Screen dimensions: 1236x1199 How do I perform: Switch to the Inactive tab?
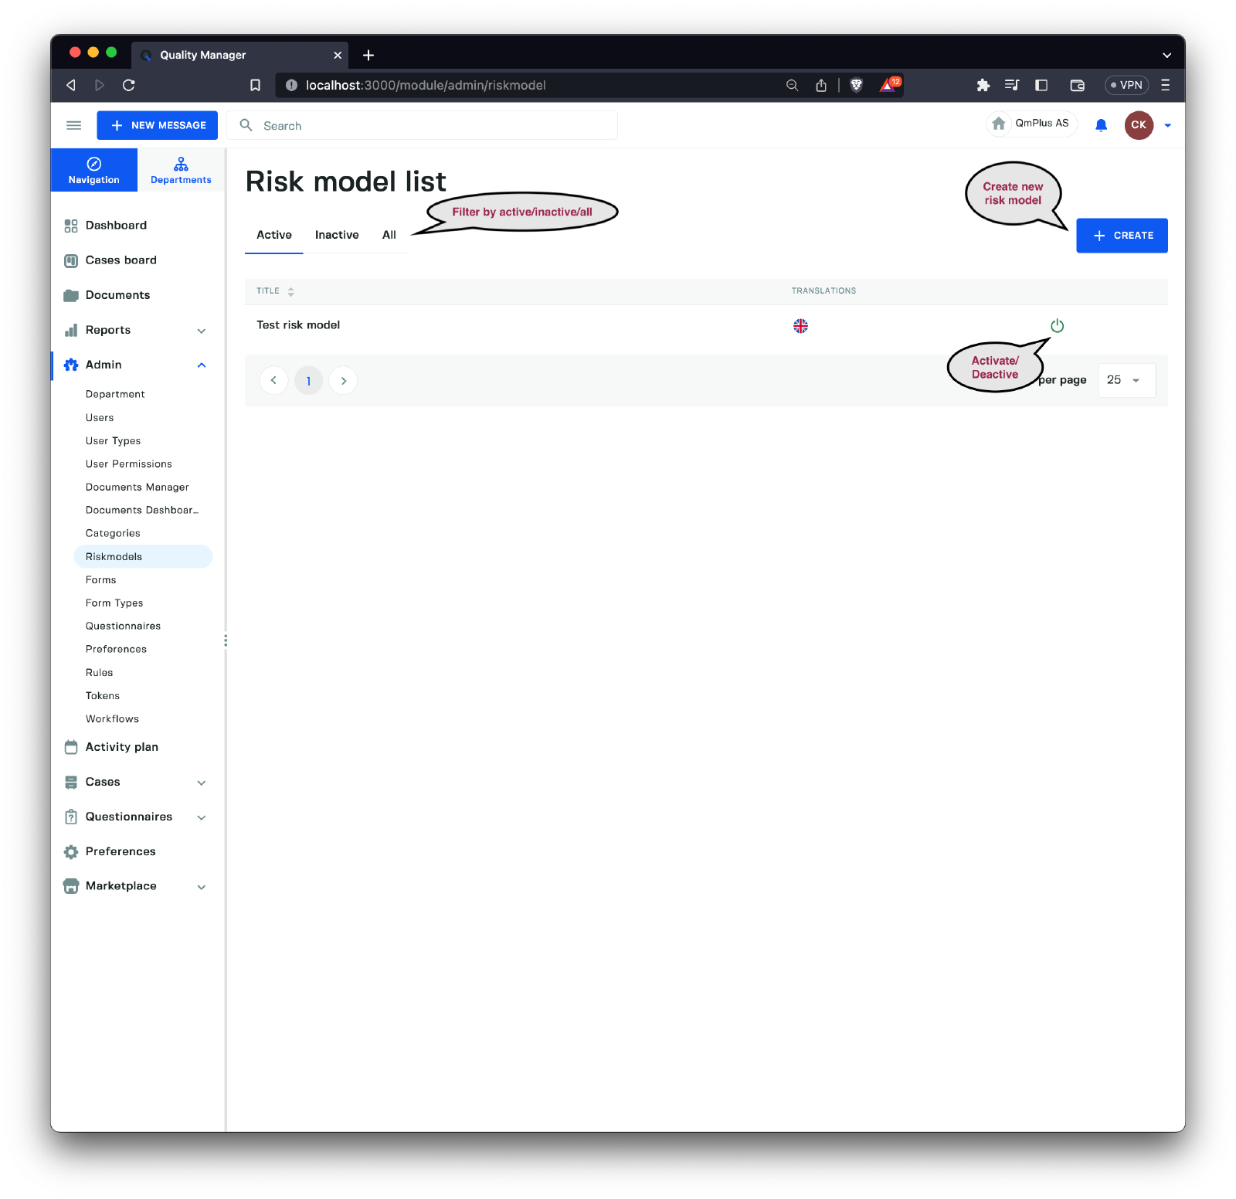(337, 235)
